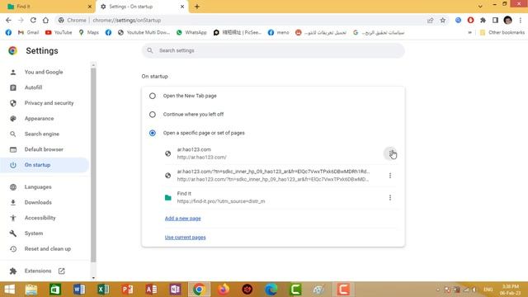528x297 pixels.
Task: Open File Explorer from taskbar
Action: pos(31,290)
